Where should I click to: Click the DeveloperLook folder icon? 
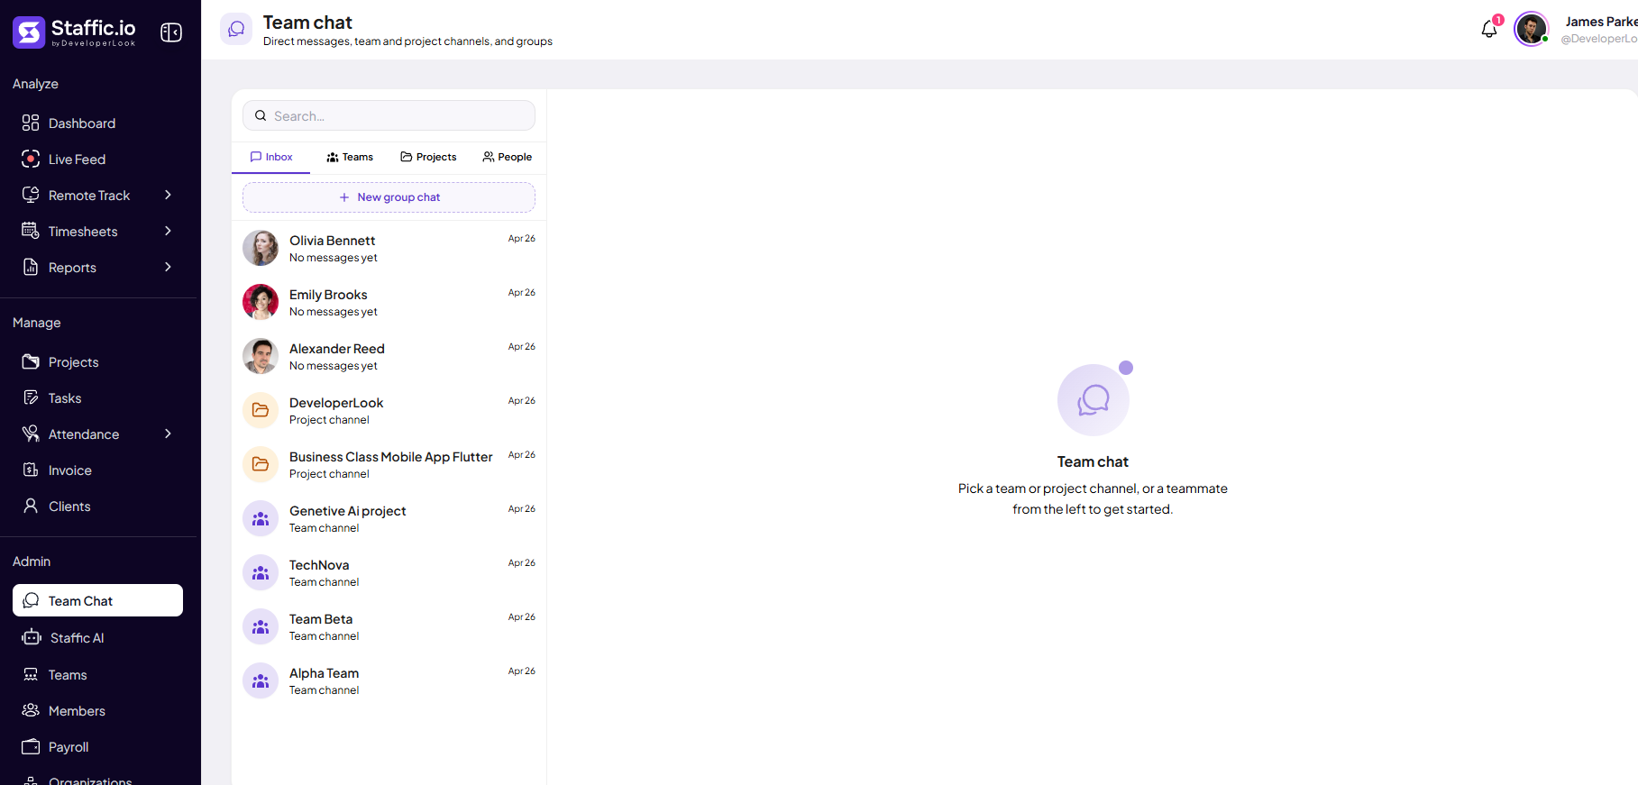click(261, 410)
